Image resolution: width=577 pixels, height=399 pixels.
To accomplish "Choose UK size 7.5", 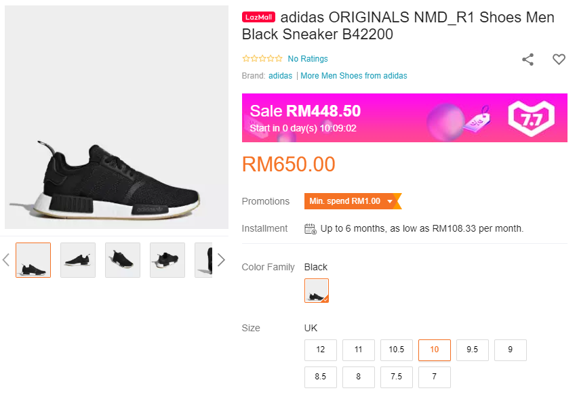I will (x=397, y=377).
